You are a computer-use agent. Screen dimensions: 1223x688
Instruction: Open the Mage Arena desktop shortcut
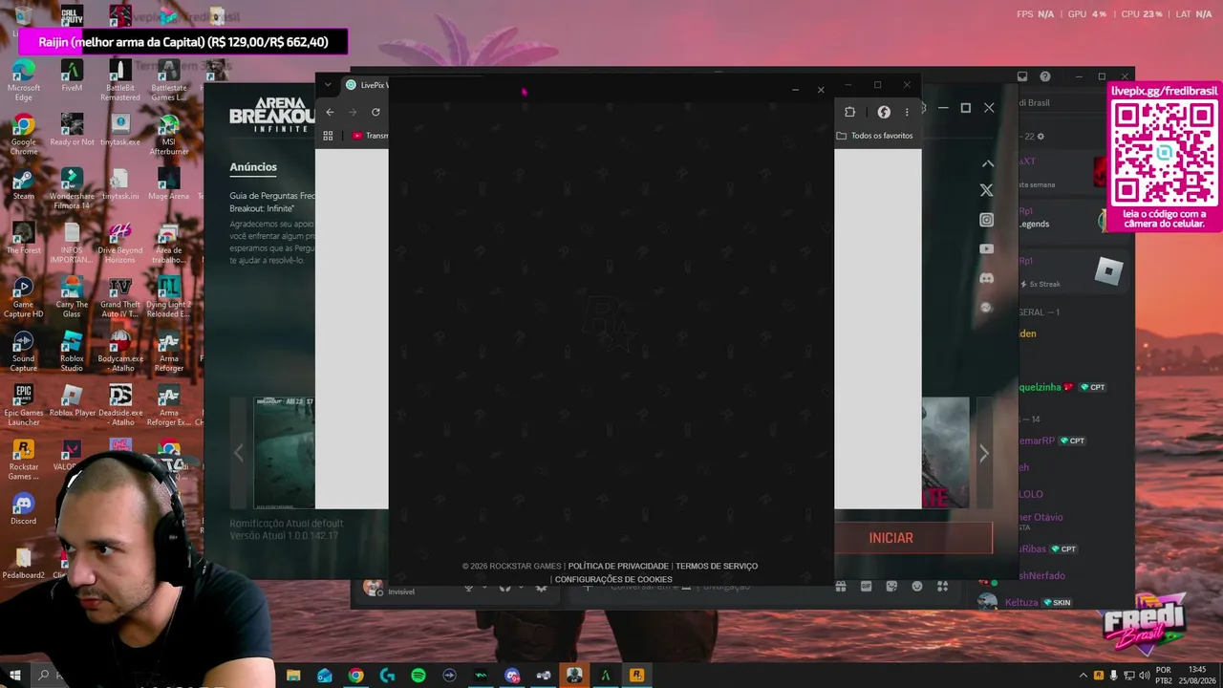point(169,184)
